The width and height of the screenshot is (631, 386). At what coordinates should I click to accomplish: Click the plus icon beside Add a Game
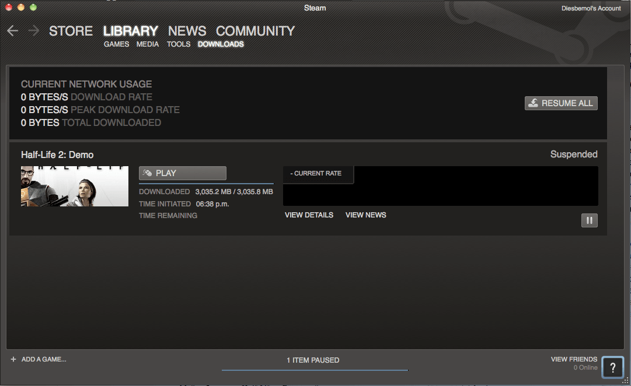point(13,359)
